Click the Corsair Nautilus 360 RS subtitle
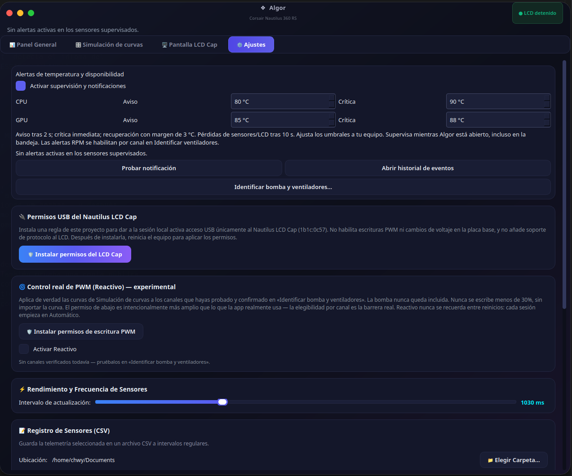This screenshot has height=476, width=572. click(x=273, y=18)
